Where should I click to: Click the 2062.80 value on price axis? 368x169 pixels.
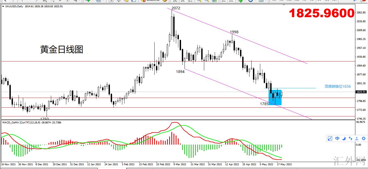(x=360, y=13)
